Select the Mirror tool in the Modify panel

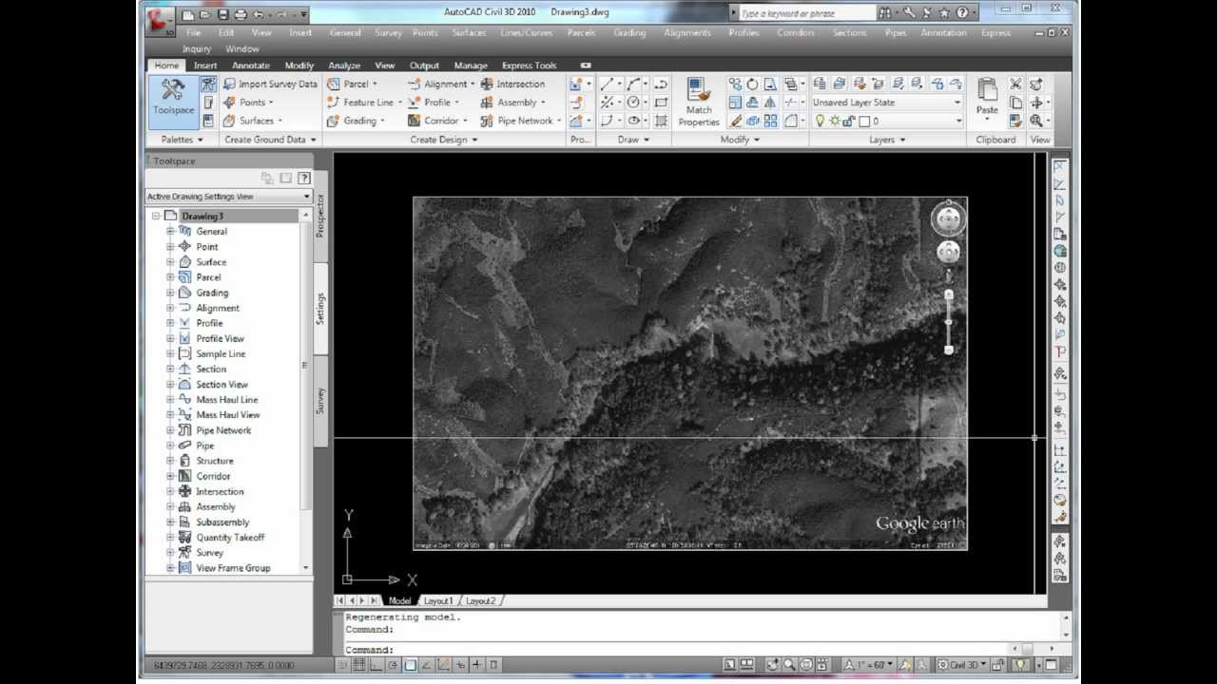pyautogui.click(x=770, y=102)
